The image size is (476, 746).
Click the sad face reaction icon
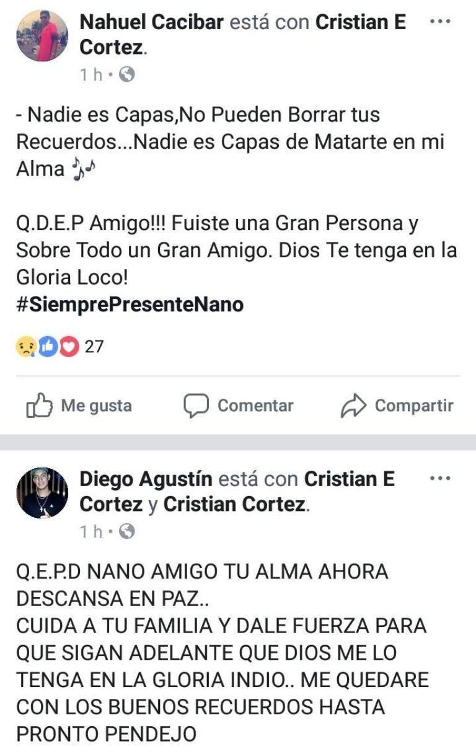[25, 347]
